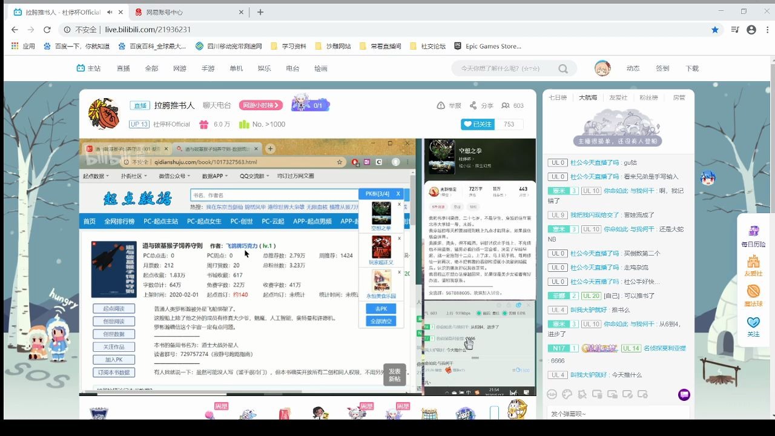
Task: Select 电台 in the site navigation
Action: (x=292, y=68)
